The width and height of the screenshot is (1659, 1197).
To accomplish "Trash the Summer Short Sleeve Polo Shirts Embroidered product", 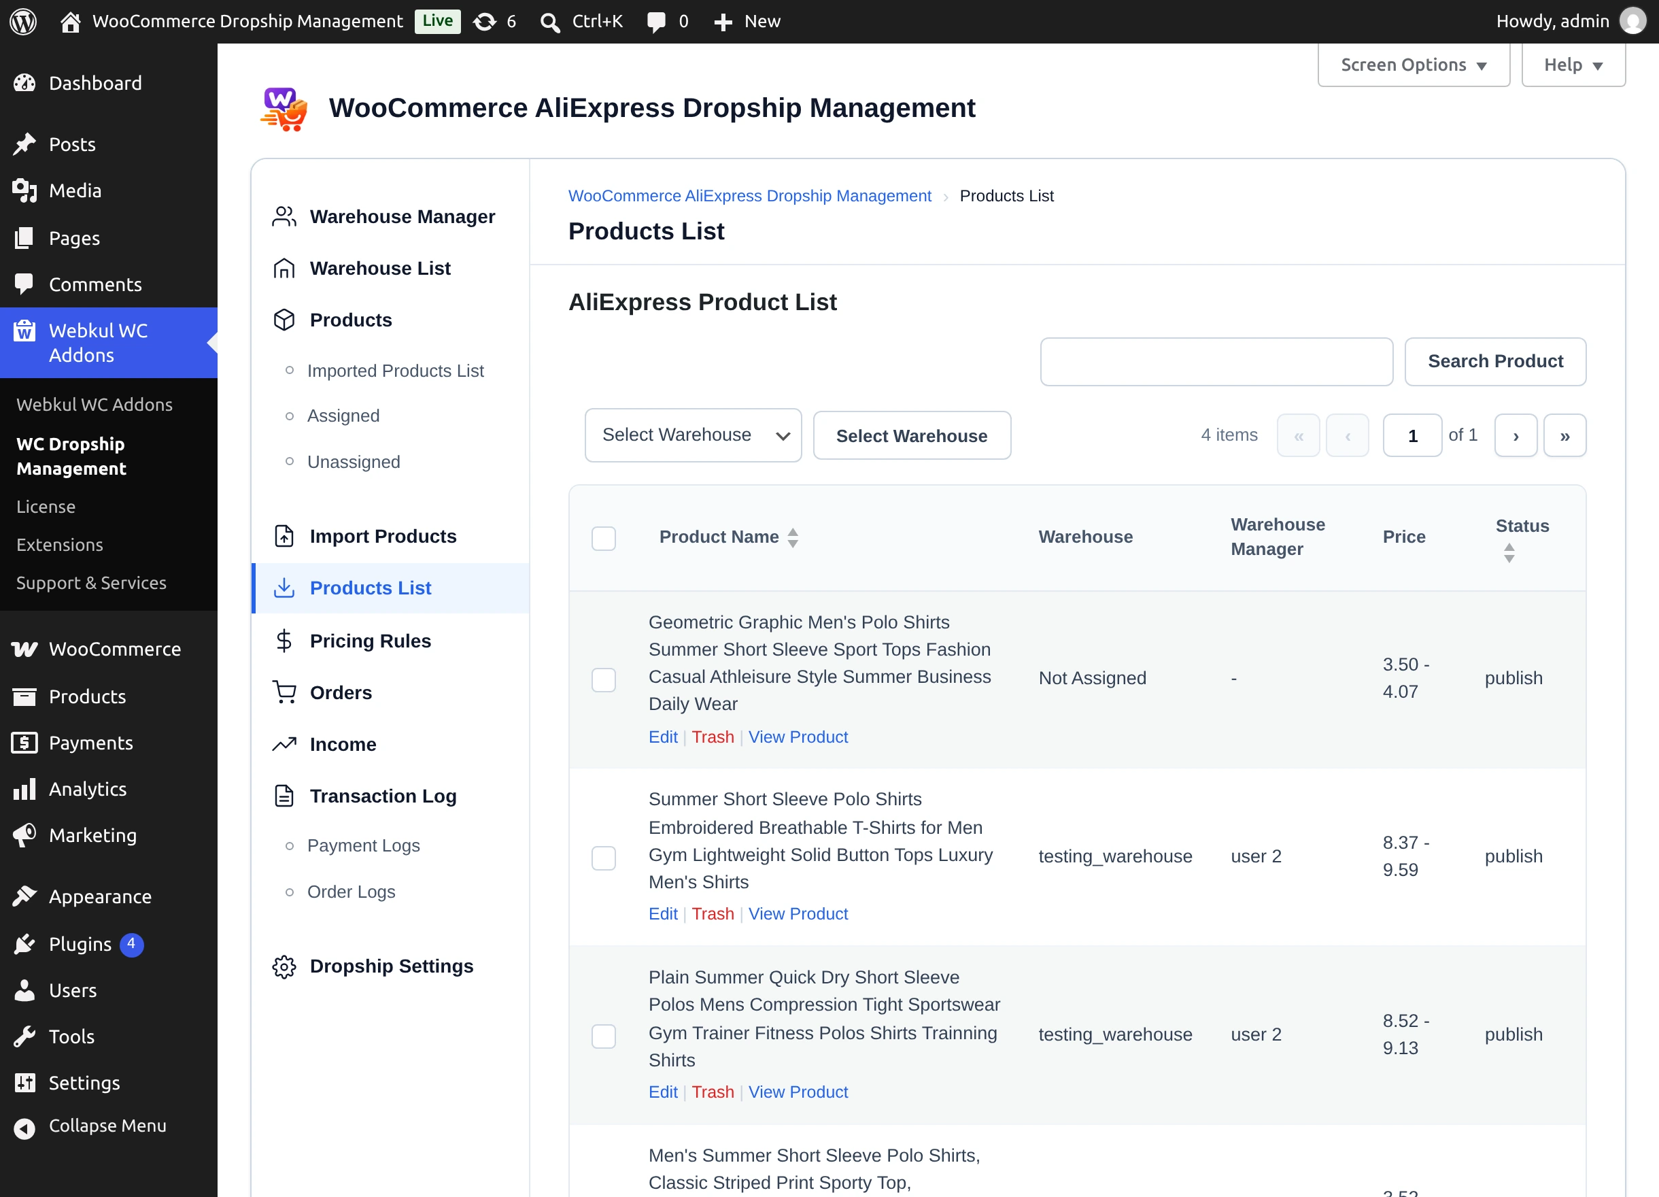I will [x=713, y=914].
